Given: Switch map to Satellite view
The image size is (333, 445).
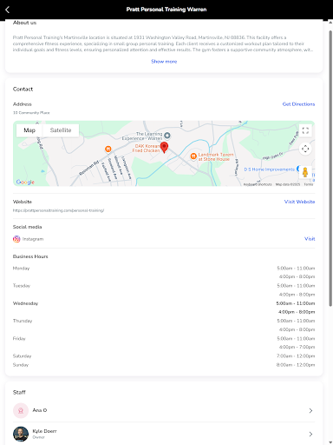Looking at the screenshot, I should [61, 130].
